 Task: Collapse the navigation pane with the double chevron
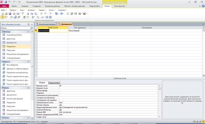point(32,24)
